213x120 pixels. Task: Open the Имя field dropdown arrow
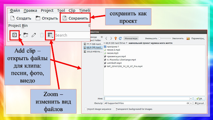pyautogui.click(x=191, y=99)
